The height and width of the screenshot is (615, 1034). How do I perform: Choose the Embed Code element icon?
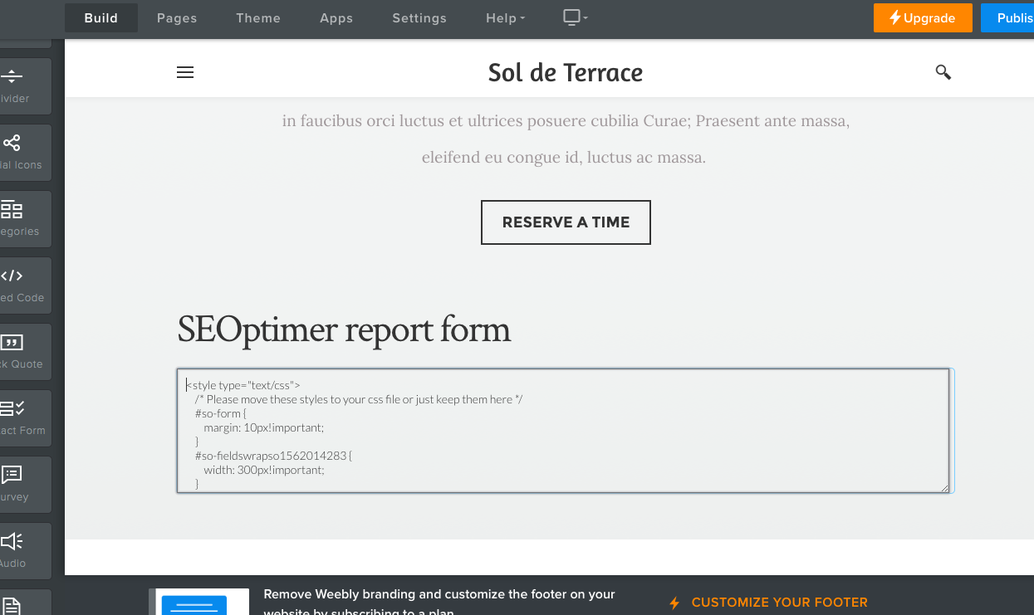pos(12,276)
